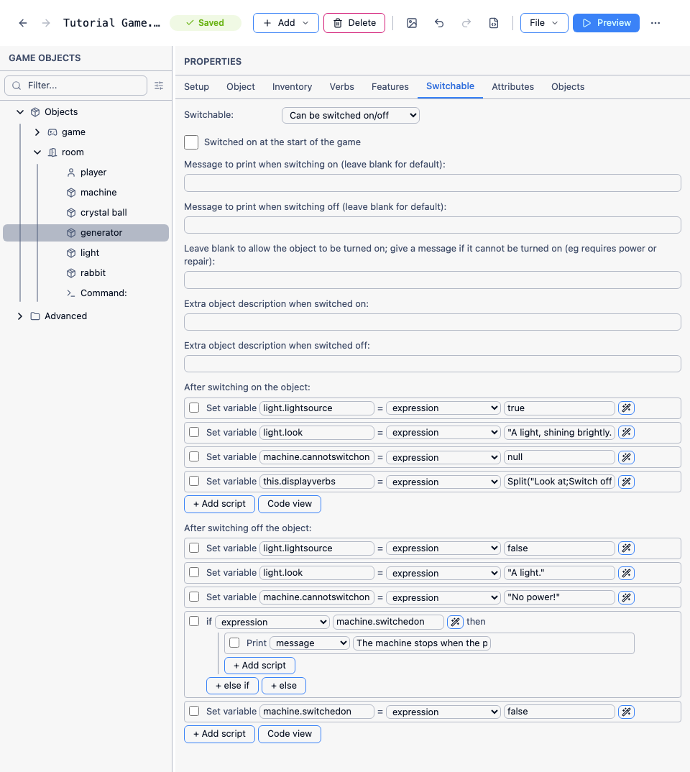Open the image/media icon in toolbar

click(x=412, y=23)
